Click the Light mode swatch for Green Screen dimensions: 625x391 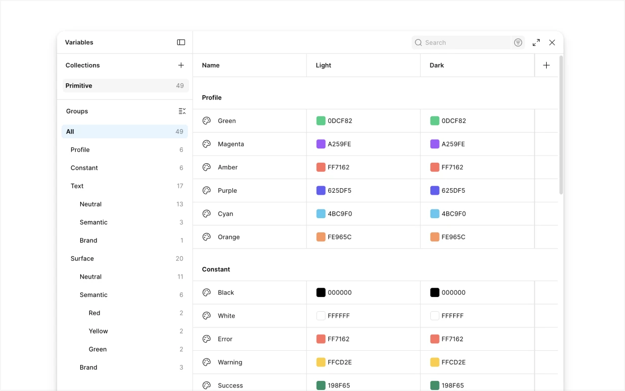coord(321,121)
